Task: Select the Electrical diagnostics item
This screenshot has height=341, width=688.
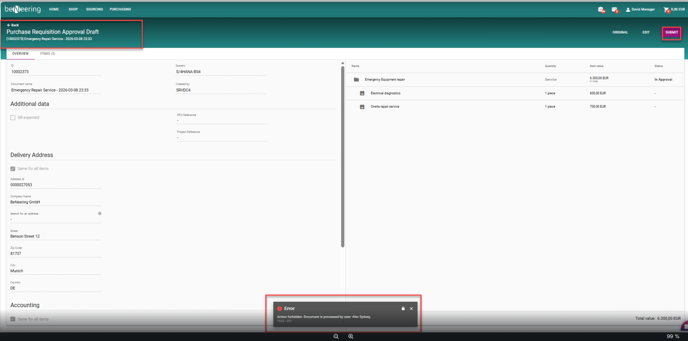Action: click(386, 93)
